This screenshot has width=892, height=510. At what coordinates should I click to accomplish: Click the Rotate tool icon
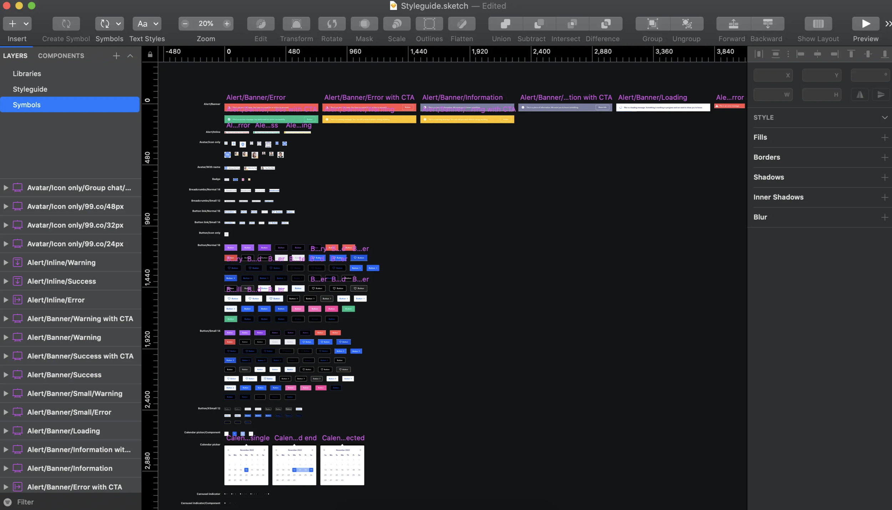(331, 24)
